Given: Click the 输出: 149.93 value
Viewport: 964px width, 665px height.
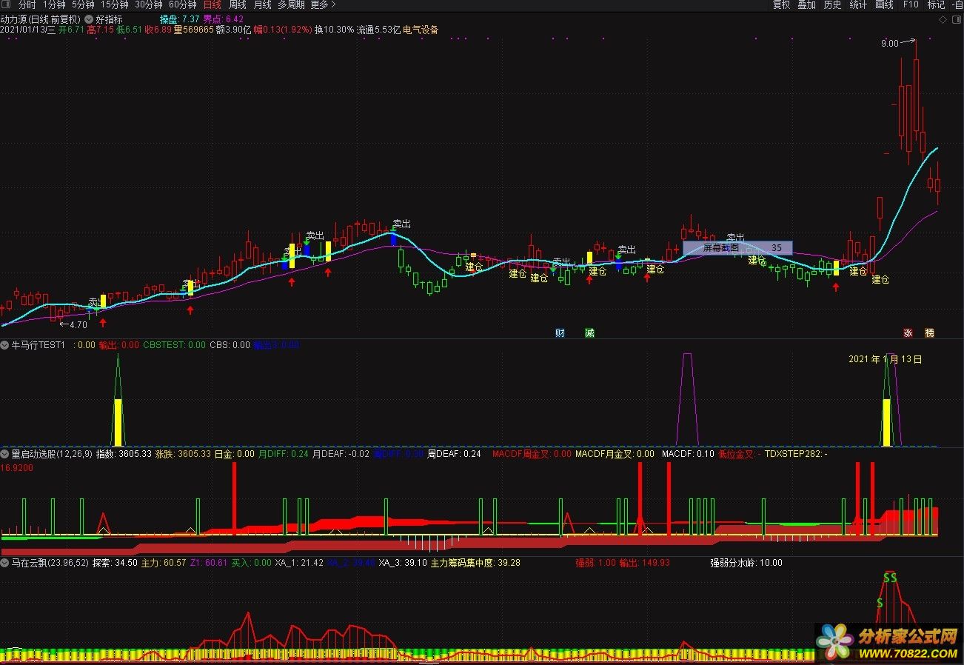Looking at the screenshot, I should (644, 563).
